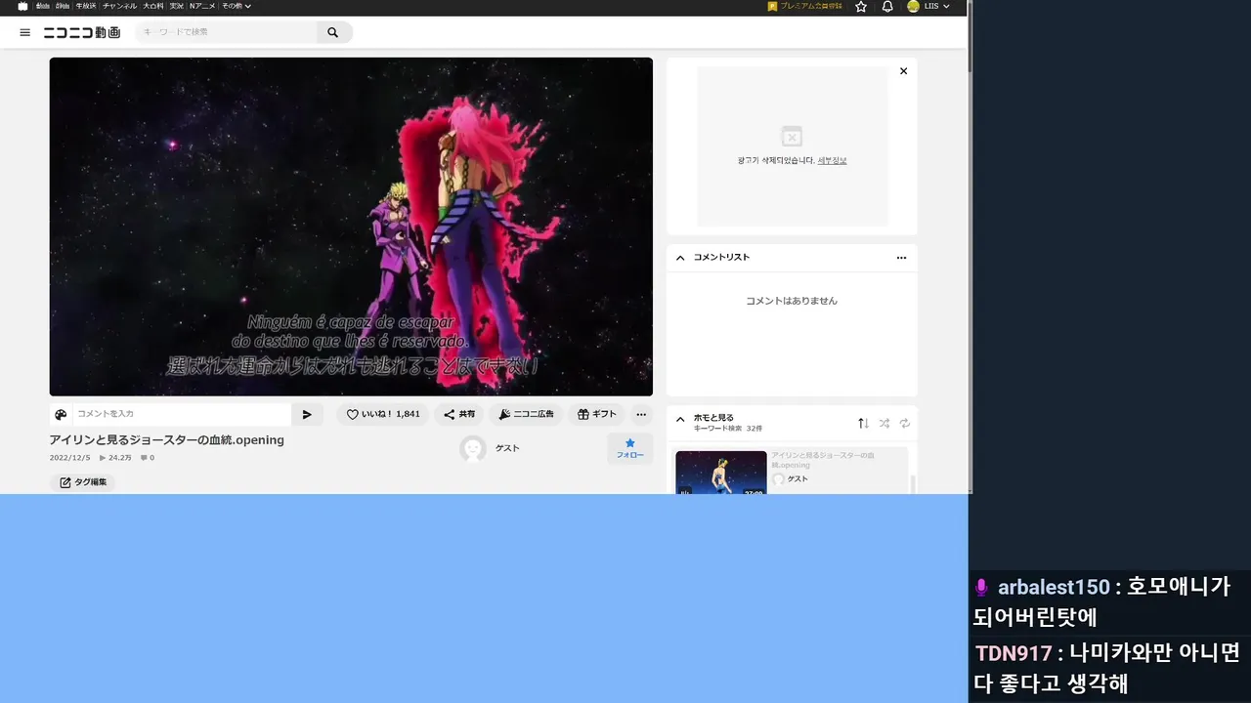Open the 大百科 top nav link

(153, 6)
